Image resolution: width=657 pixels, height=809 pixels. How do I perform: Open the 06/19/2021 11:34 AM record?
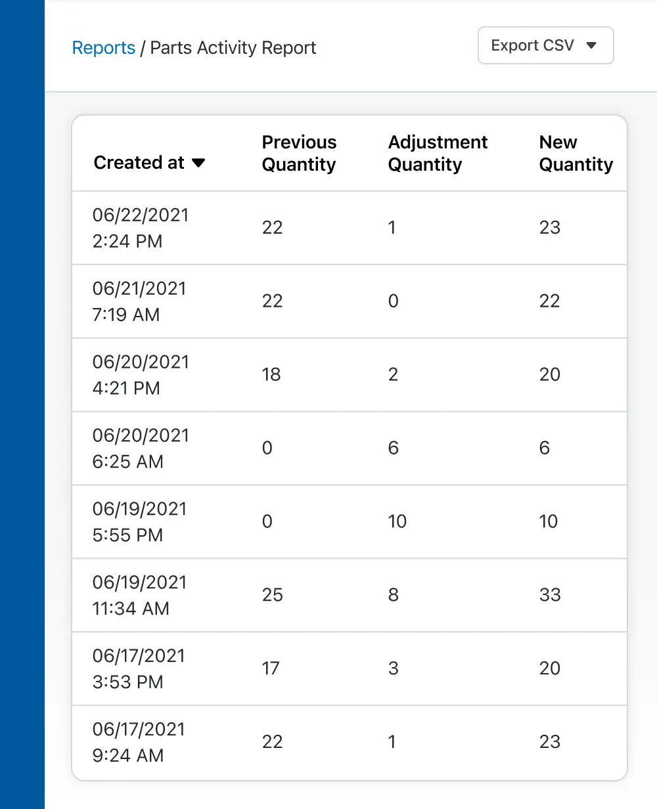pos(139,596)
